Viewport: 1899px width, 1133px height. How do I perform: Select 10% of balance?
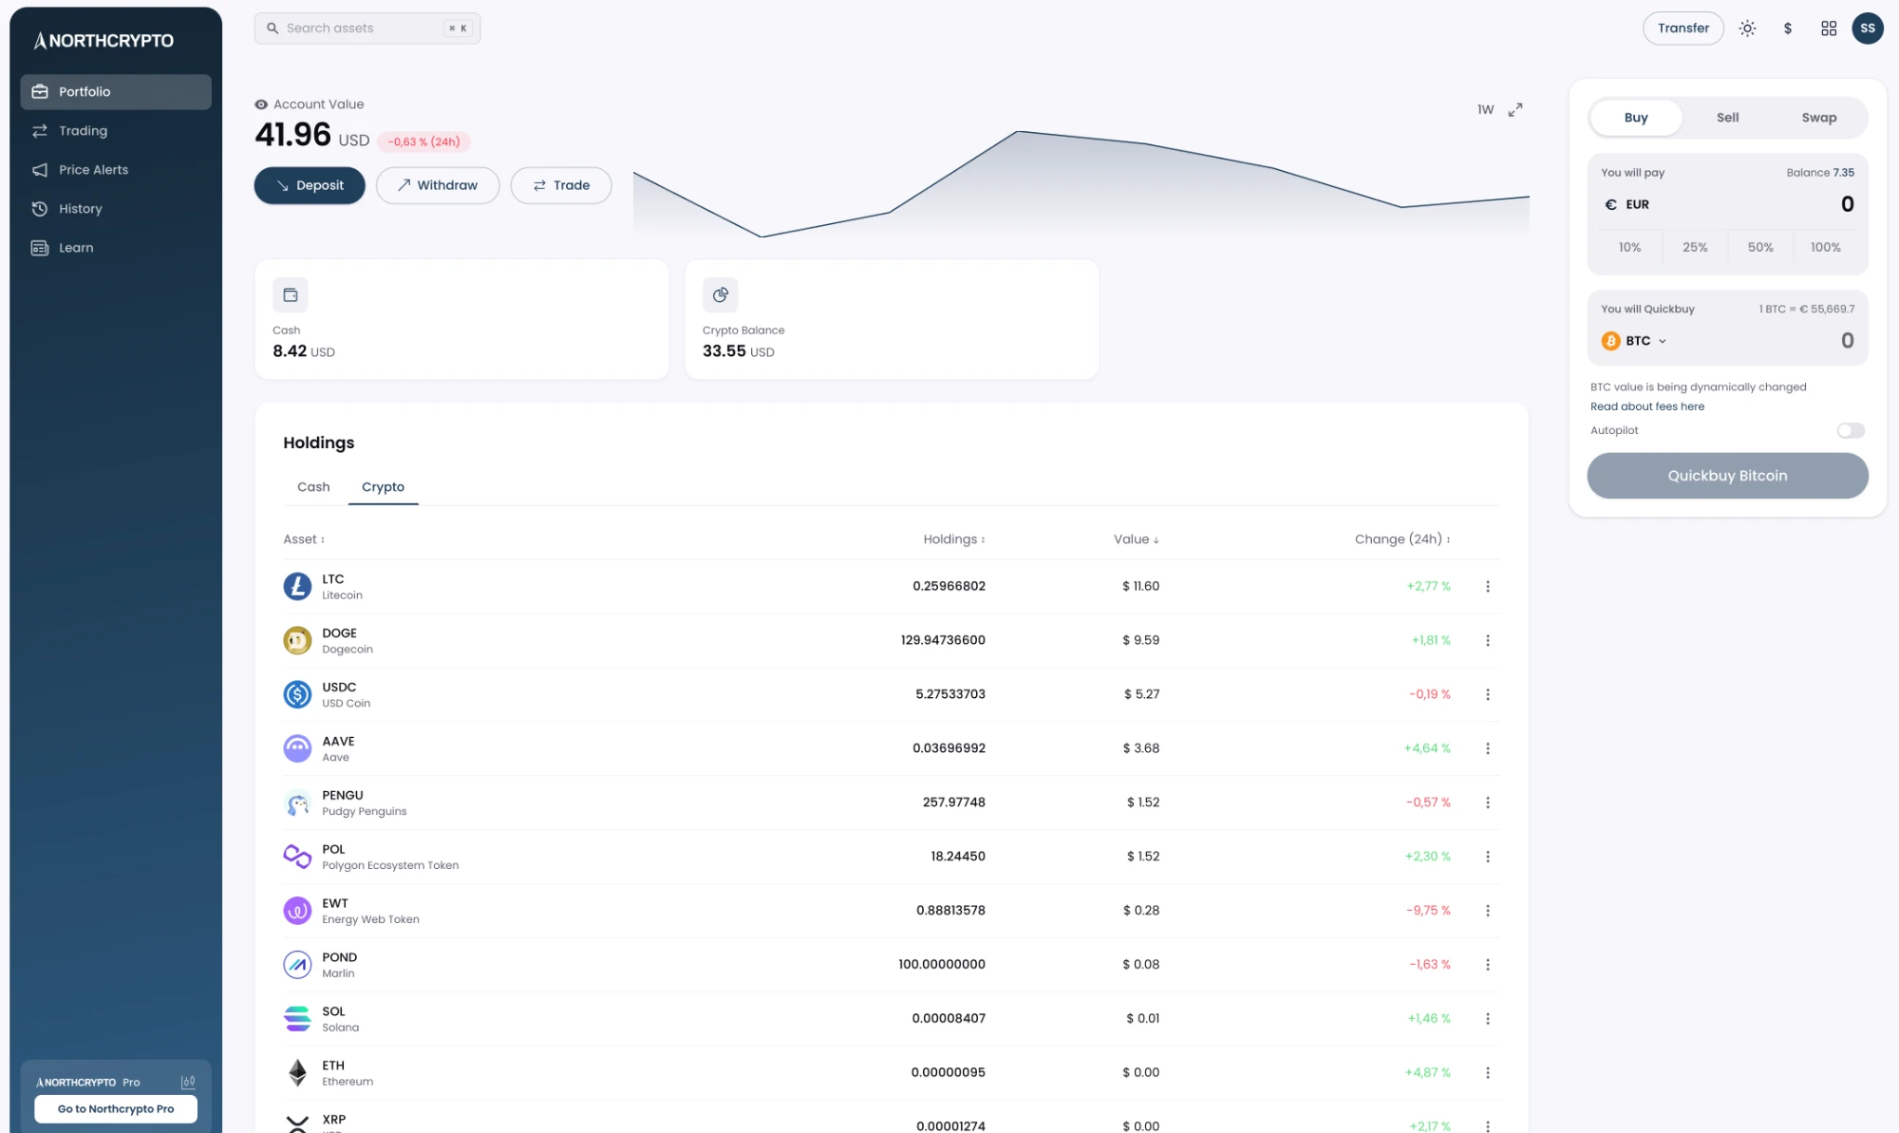(1629, 248)
